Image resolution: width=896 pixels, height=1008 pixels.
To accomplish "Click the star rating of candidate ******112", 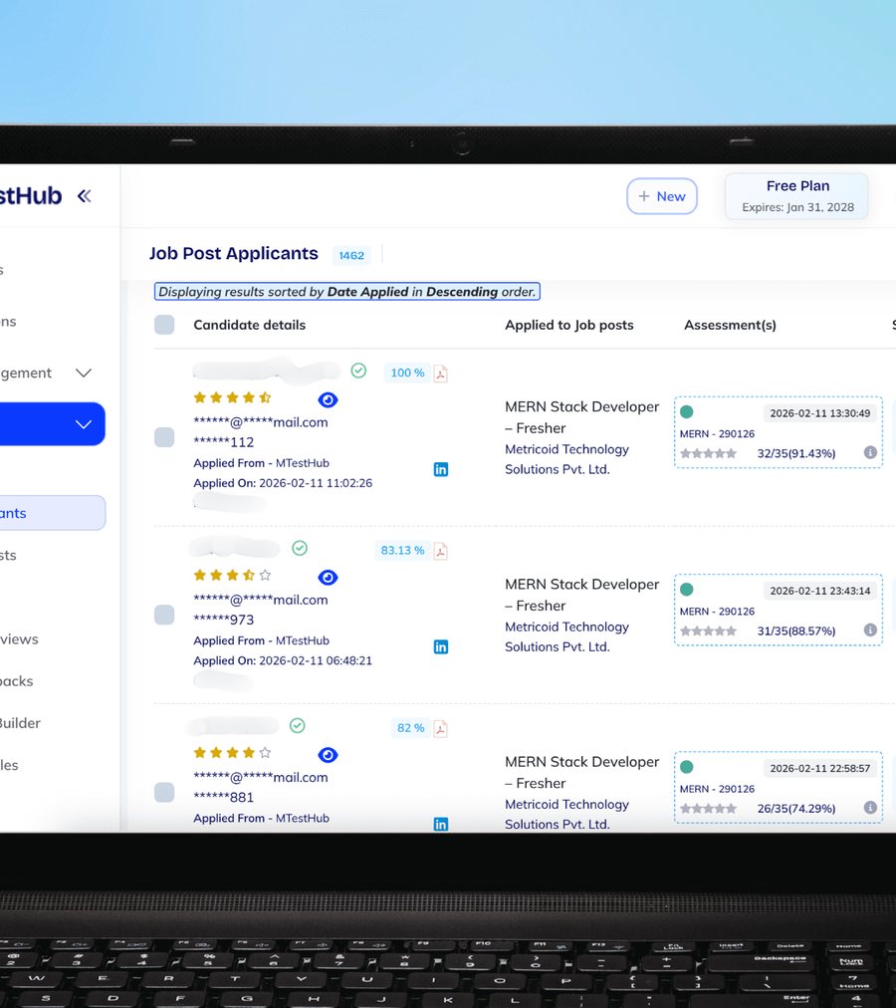I will pos(233,398).
